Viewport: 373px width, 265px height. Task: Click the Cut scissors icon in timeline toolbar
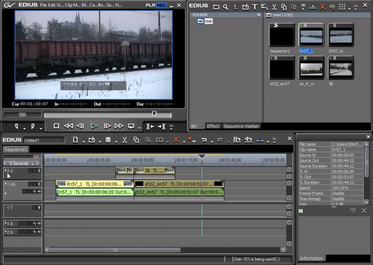coord(124,140)
